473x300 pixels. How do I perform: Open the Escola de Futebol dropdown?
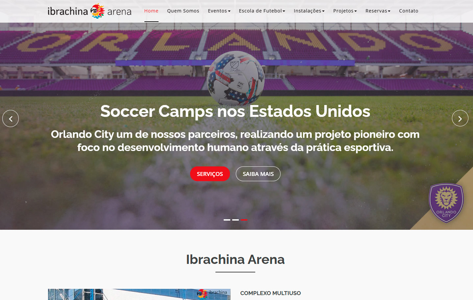262,11
